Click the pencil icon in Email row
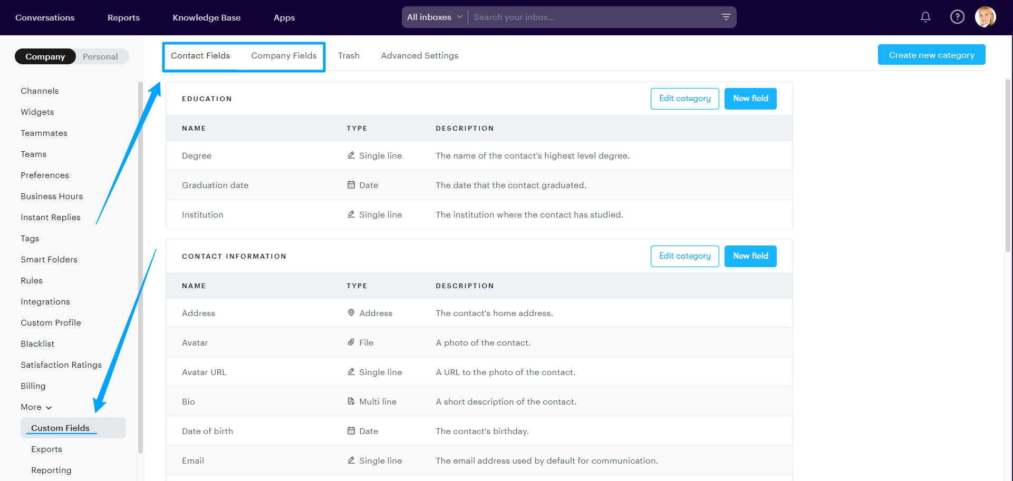 pyautogui.click(x=351, y=460)
